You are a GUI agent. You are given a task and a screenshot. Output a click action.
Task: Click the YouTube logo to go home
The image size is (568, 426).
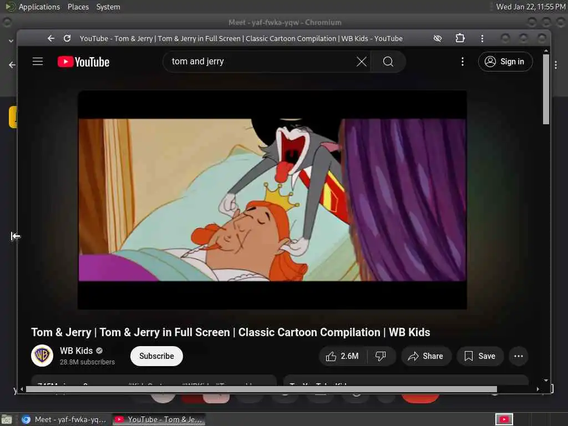(x=83, y=62)
